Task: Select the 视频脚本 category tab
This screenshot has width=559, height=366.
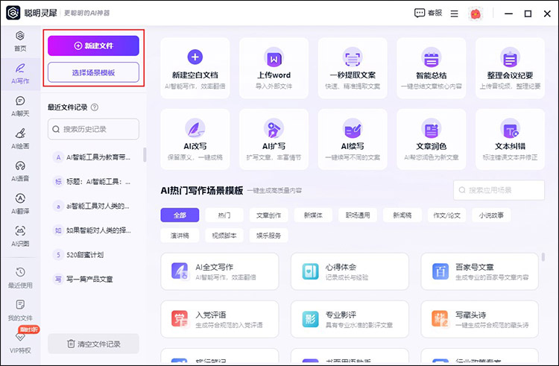Action: tap(224, 236)
